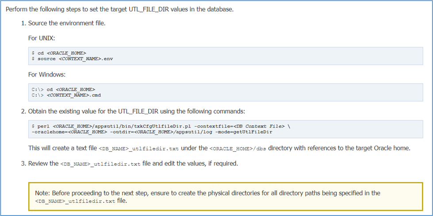The image size is (433, 216).
Task: Click the 'Source the environment file' step text
Action: (x=67, y=23)
